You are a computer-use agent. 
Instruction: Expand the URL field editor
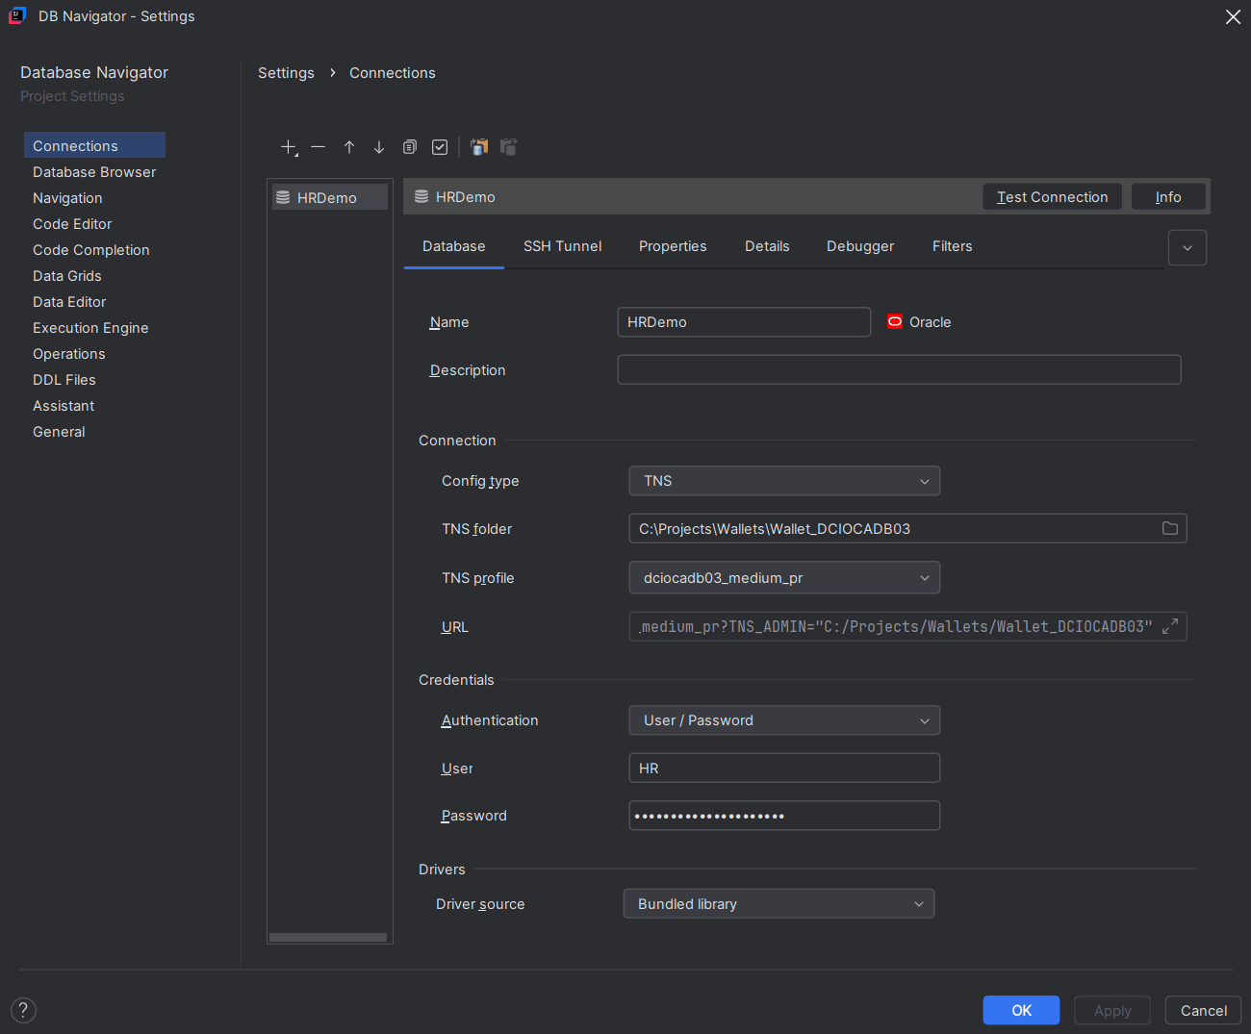tap(1170, 626)
